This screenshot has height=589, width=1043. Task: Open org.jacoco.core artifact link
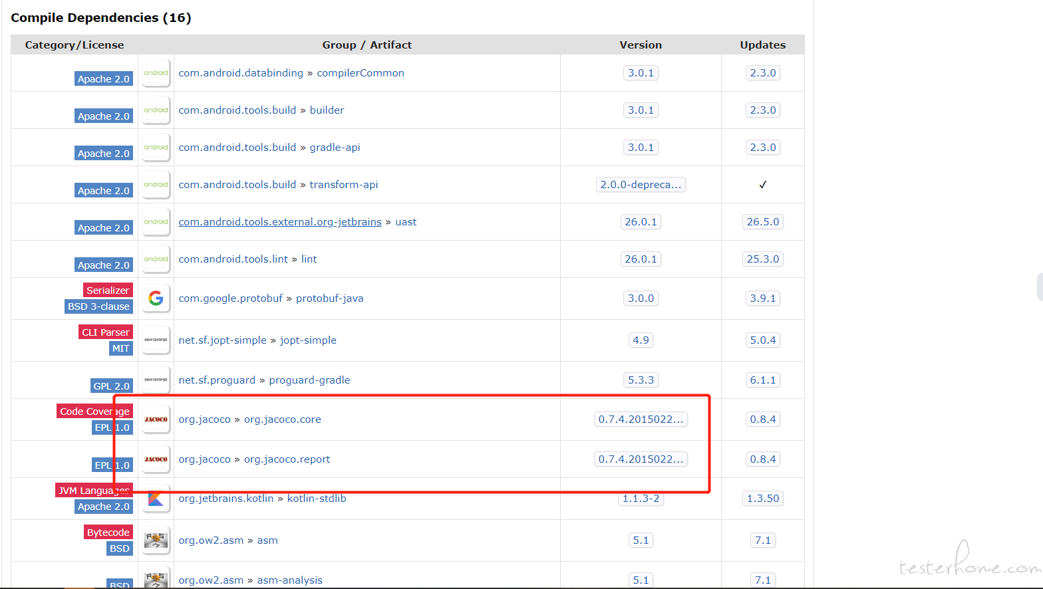[282, 419]
